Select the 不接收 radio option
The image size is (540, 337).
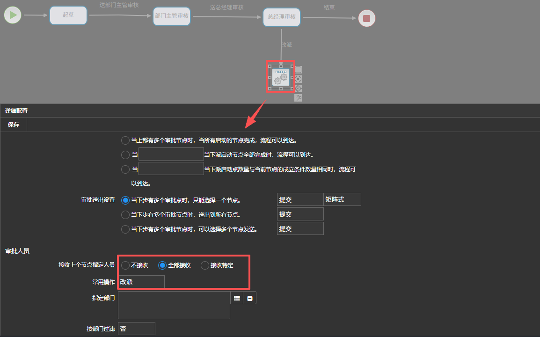tap(125, 265)
